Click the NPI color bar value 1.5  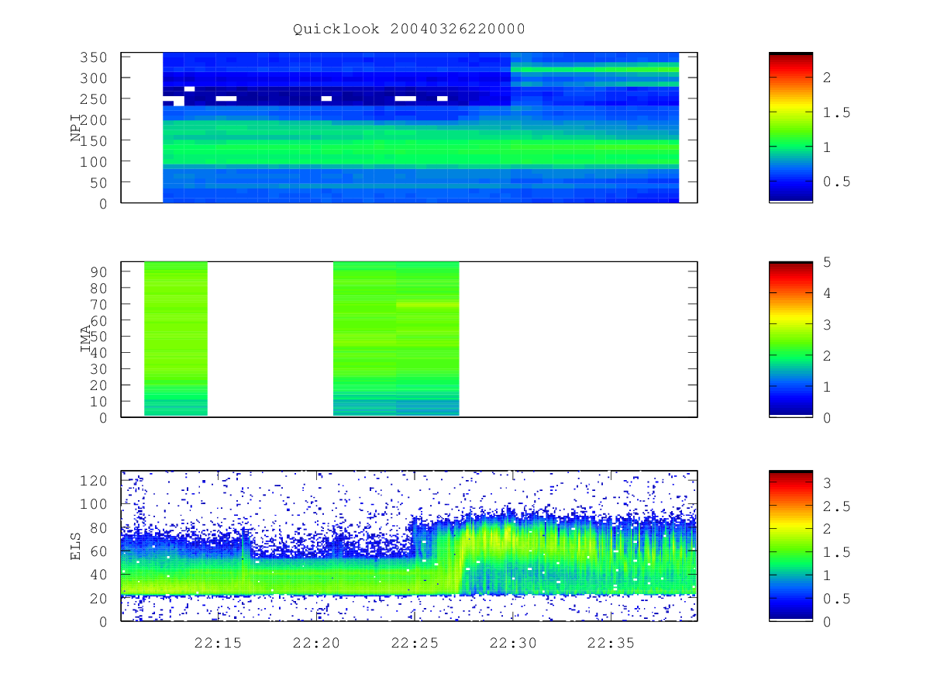point(836,112)
